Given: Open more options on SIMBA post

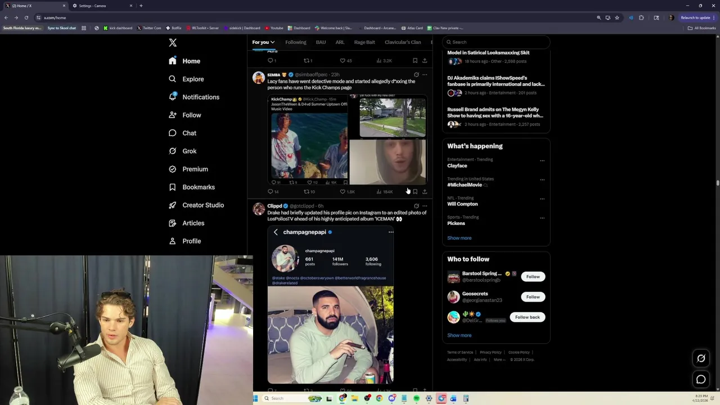Looking at the screenshot, I should [425, 74].
